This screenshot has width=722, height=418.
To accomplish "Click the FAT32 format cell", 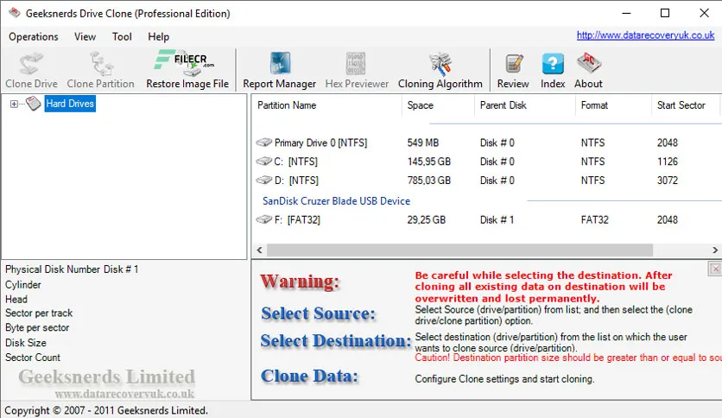I will (x=594, y=220).
